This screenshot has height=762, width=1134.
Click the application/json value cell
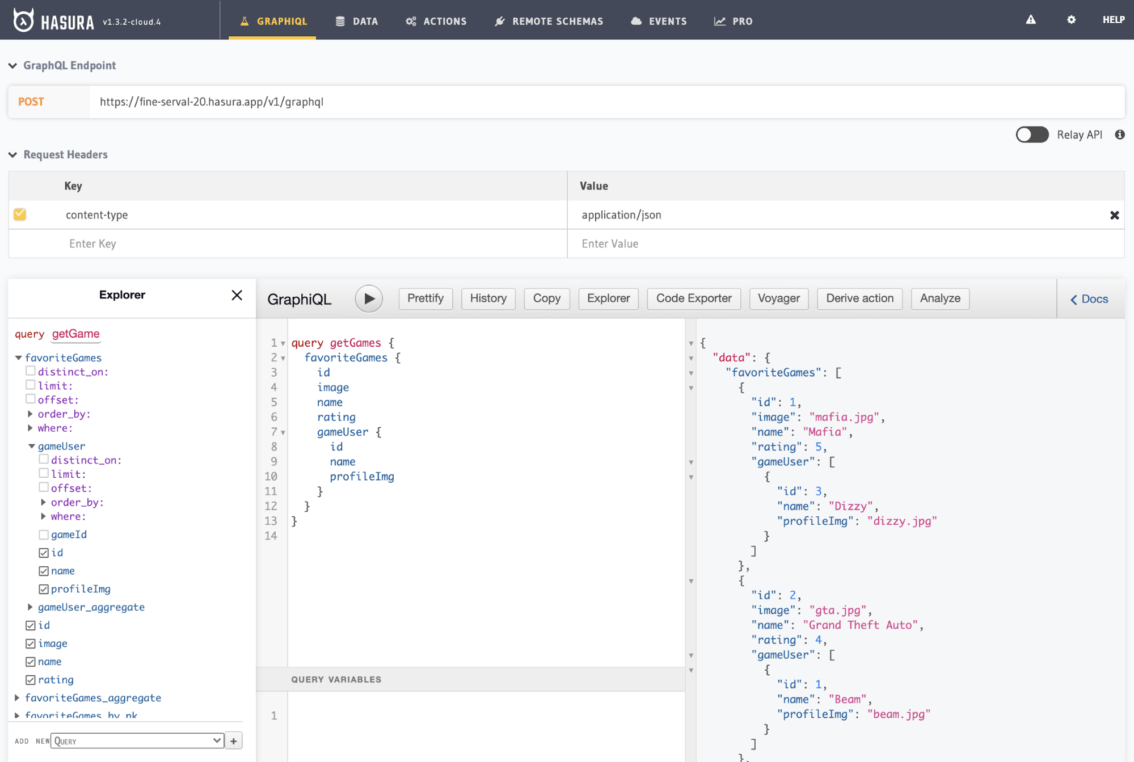837,215
